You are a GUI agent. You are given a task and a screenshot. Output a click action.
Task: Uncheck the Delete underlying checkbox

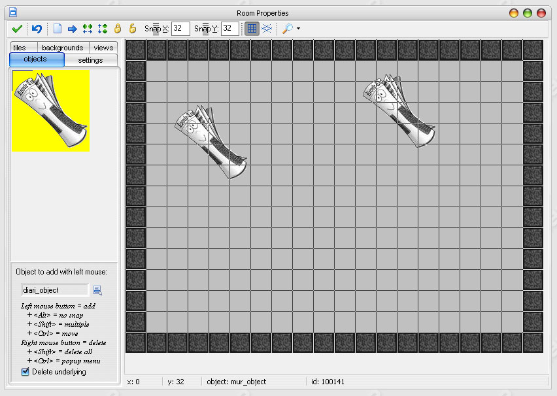[25, 372]
